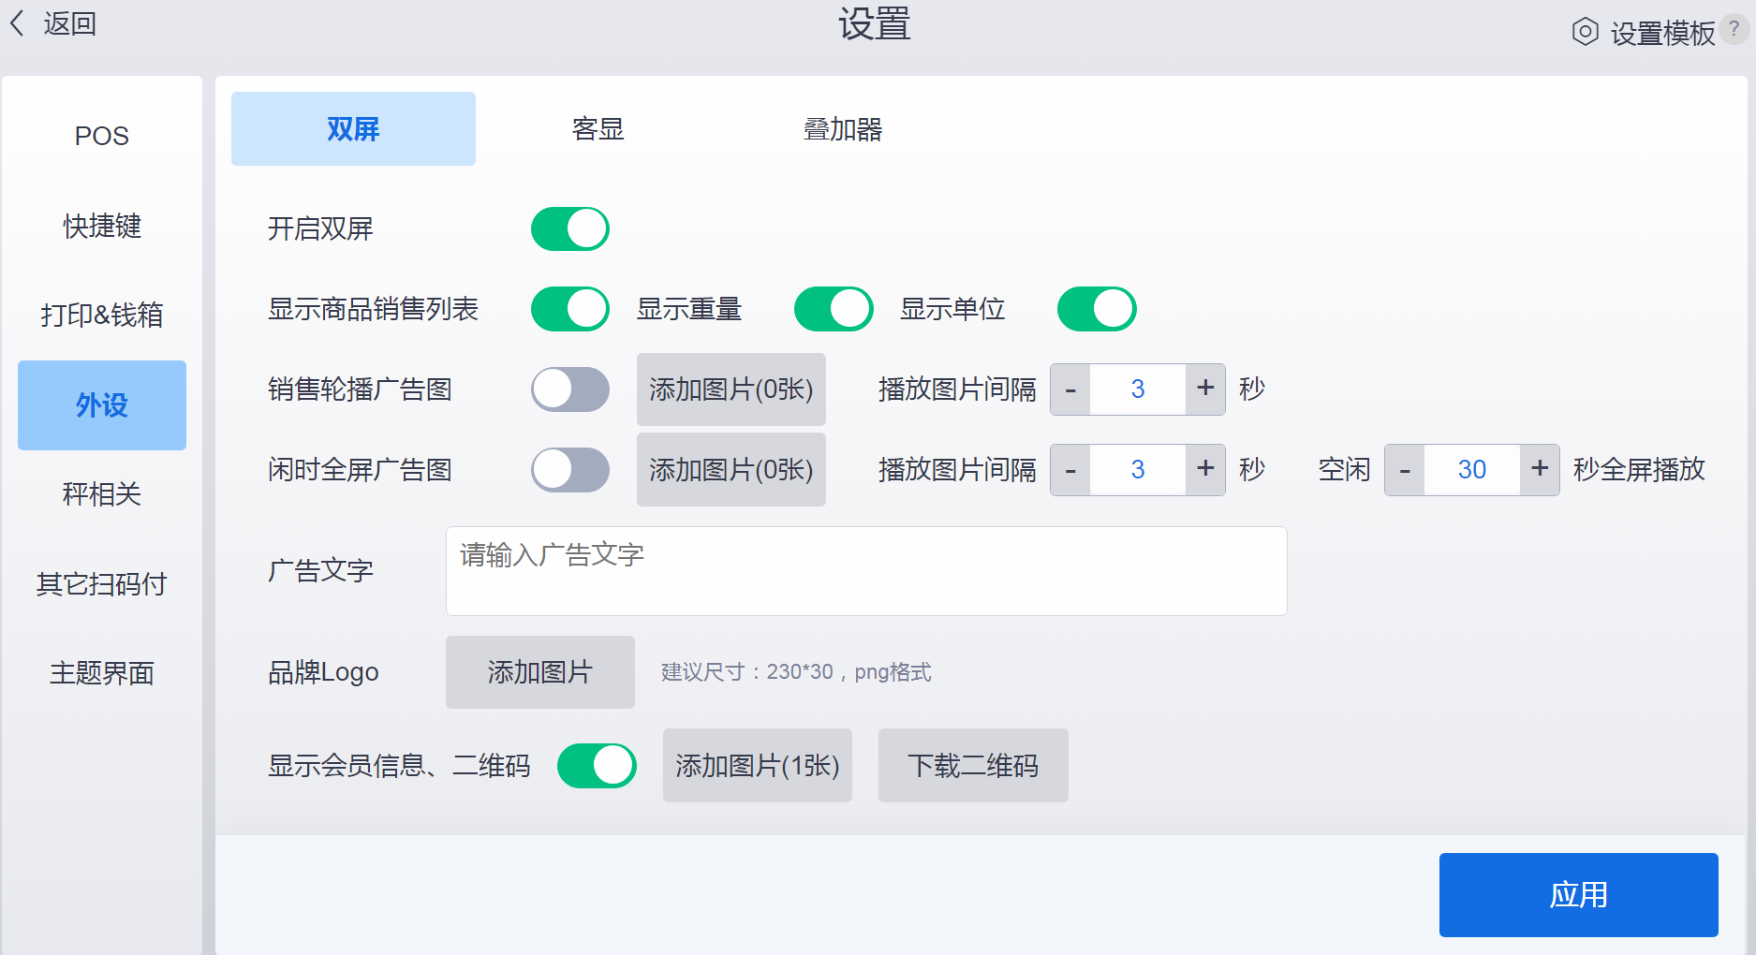Switch to the 客显 tab
The image size is (1756, 955).
(598, 129)
